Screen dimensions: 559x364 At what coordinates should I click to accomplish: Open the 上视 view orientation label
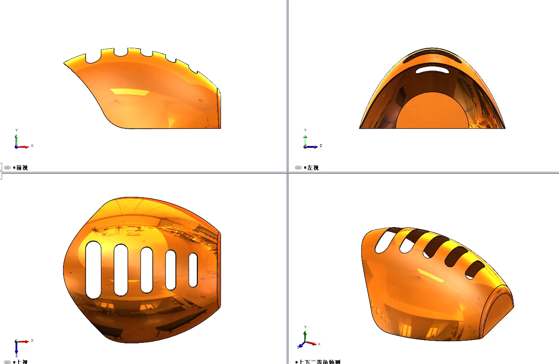tap(20, 362)
